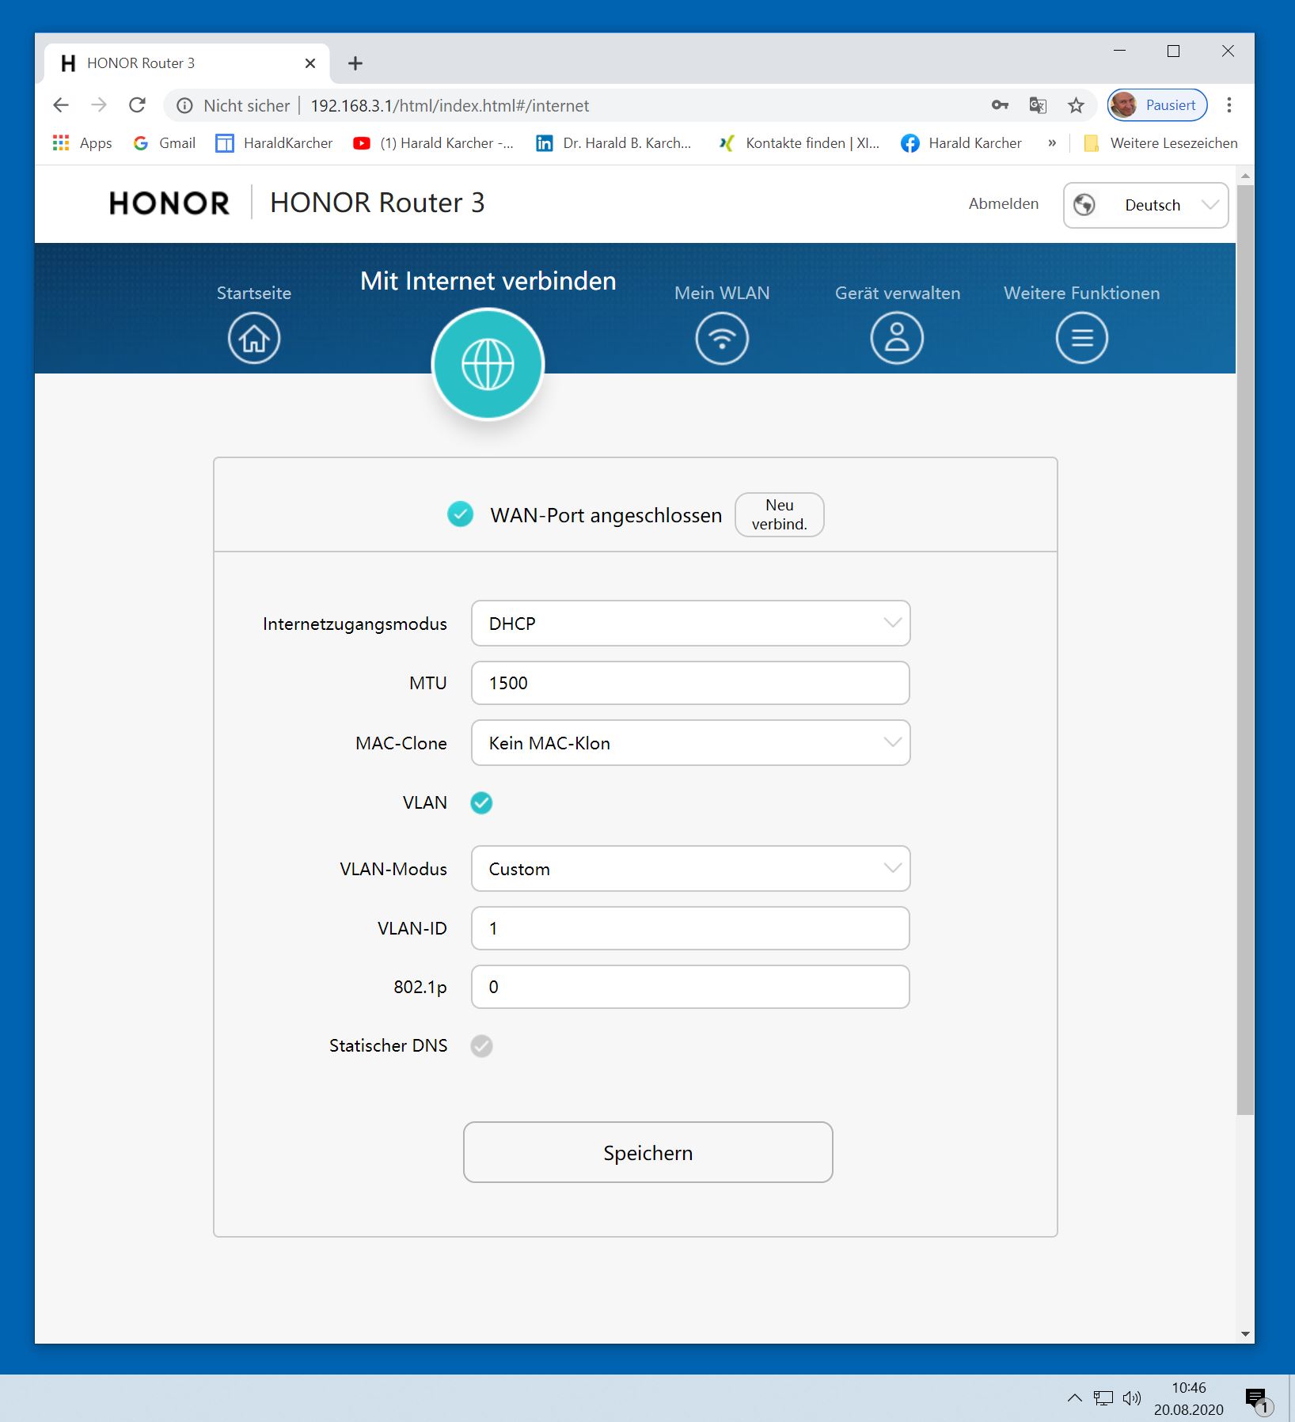Open the Mein WLAN wifi icon
The image size is (1295, 1422).
point(722,338)
